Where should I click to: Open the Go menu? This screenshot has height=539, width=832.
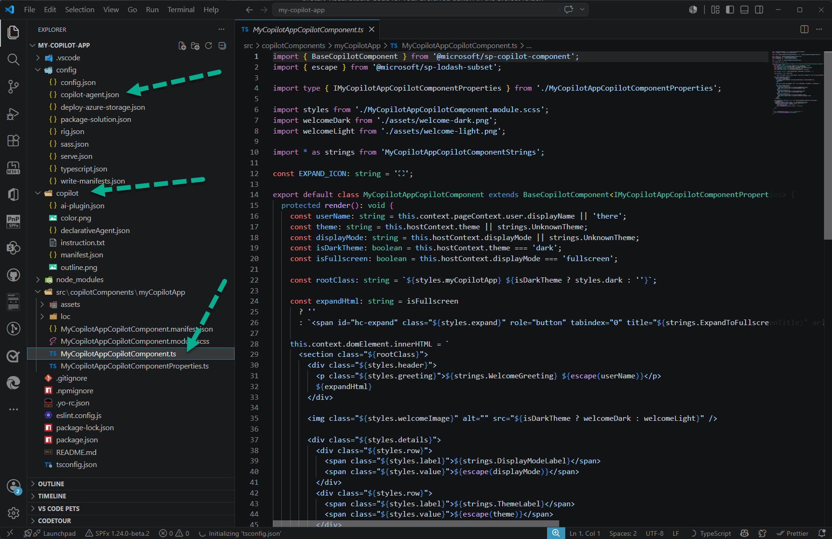pos(132,9)
